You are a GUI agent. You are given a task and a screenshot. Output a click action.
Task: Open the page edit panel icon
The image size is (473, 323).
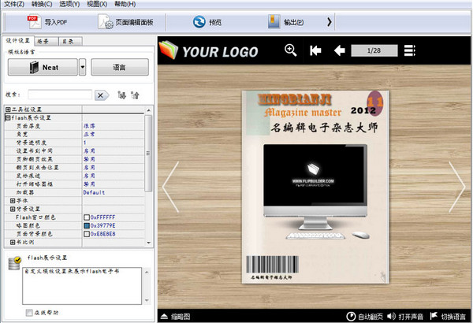[106, 22]
